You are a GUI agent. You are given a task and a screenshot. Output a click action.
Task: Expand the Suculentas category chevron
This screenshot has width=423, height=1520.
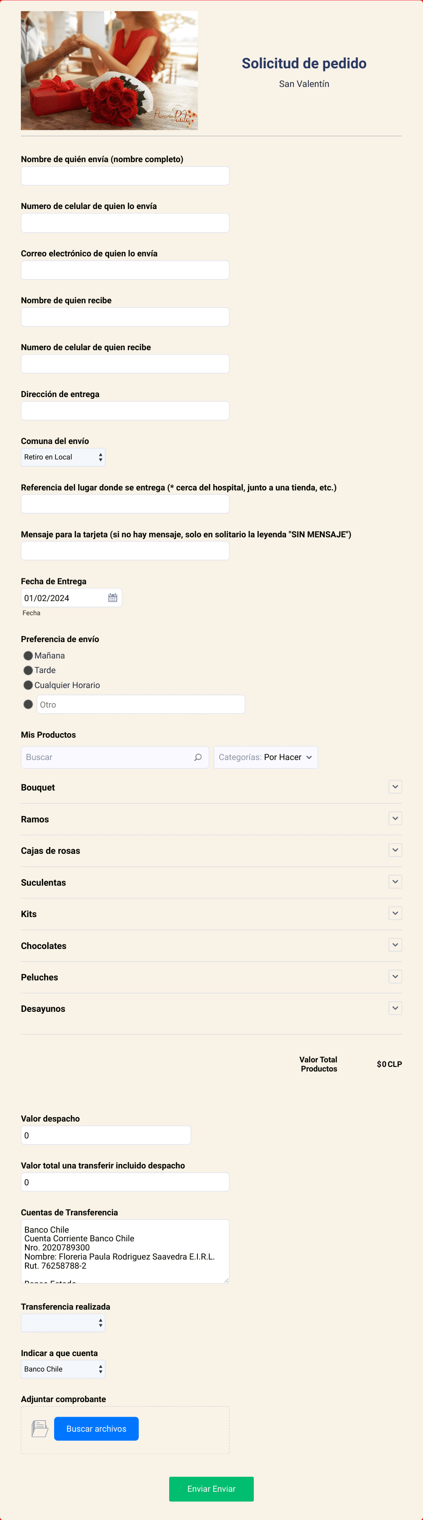point(395,882)
